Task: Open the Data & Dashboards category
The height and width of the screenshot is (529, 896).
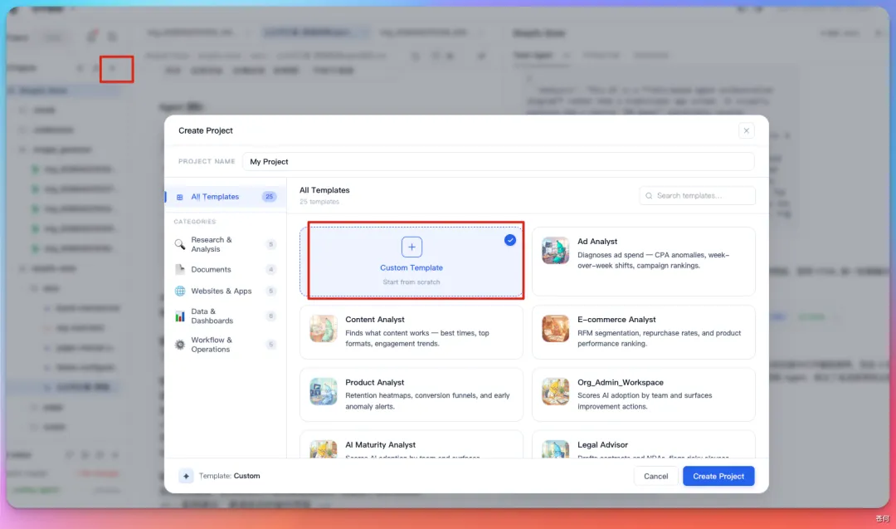Action: pyautogui.click(x=212, y=316)
